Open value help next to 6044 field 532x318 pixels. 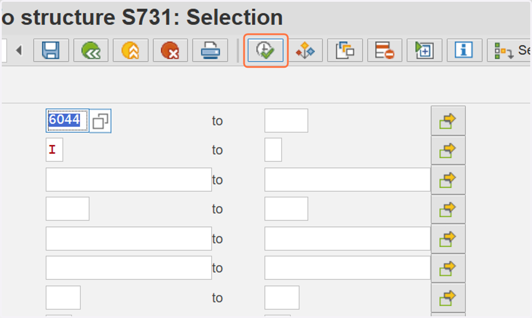tap(100, 120)
